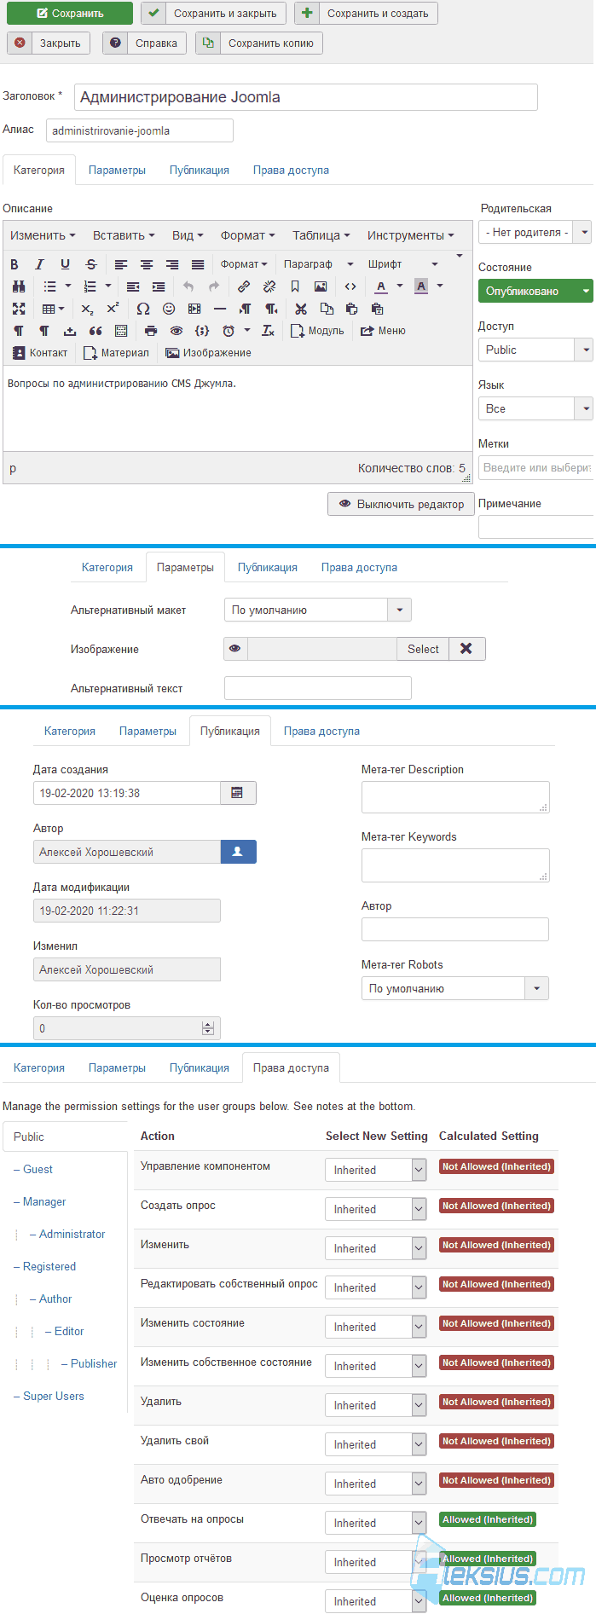Click Сохранить и создать
Screen dimensions: 596x1614
pos(366,14)
